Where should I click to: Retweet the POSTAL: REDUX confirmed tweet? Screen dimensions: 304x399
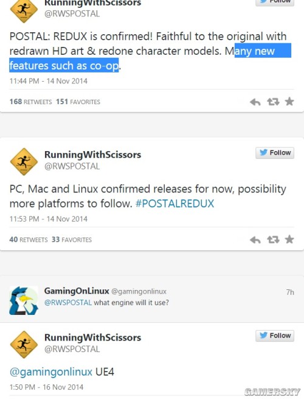[x=273, y=102]
